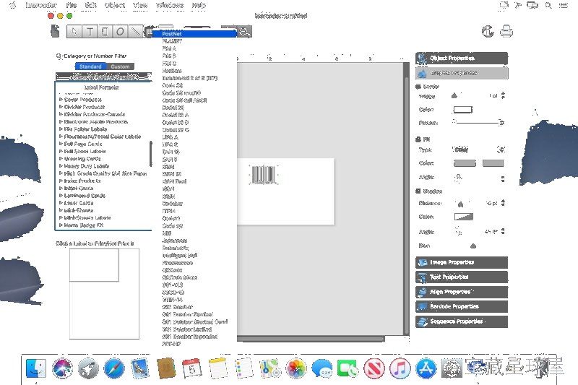The image size is (578, 385).
Task: Click the Object Properties panel icon
Action: [422, 59]
